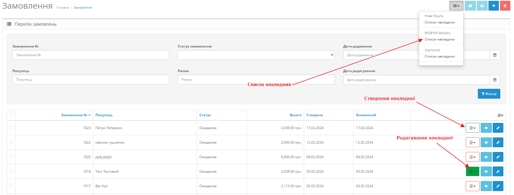Viewport: 514px width, 195px height.
Task: View order 1023 with eye icon
Action: point(486,128)
